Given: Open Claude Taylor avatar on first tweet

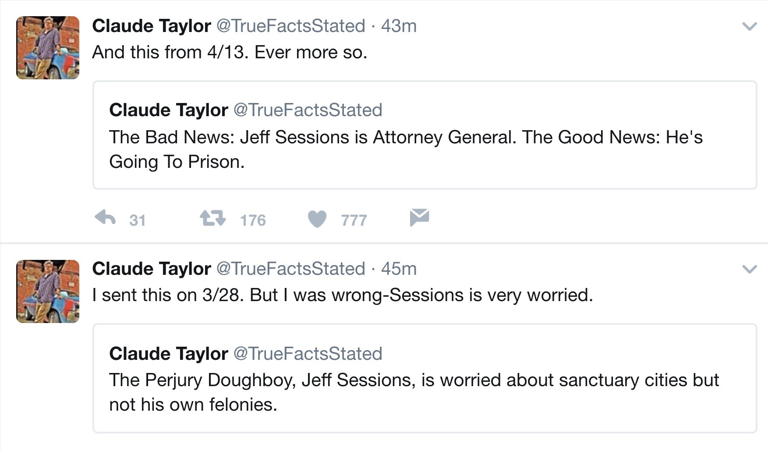Looking at the screenshot, I should click(48, 48).
